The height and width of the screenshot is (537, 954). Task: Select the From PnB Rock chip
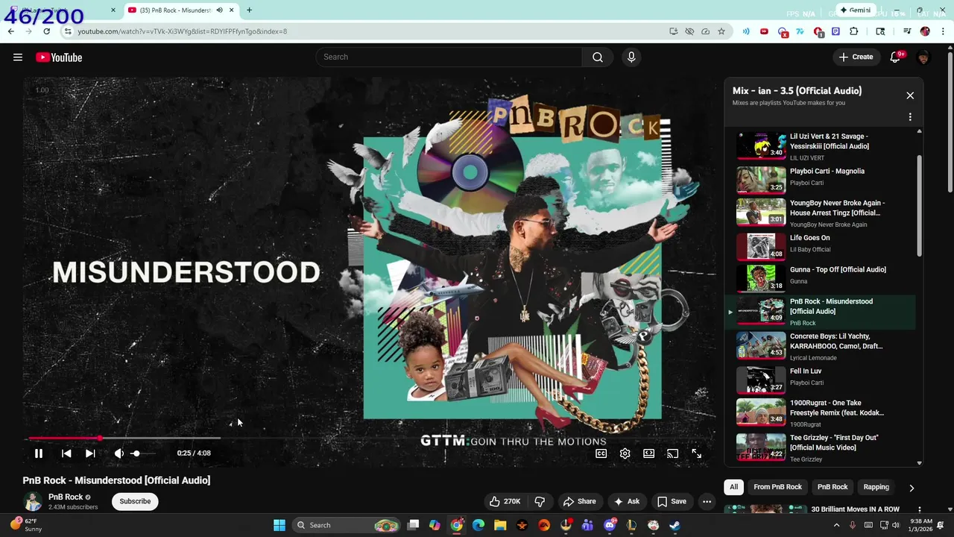(777, 487)
